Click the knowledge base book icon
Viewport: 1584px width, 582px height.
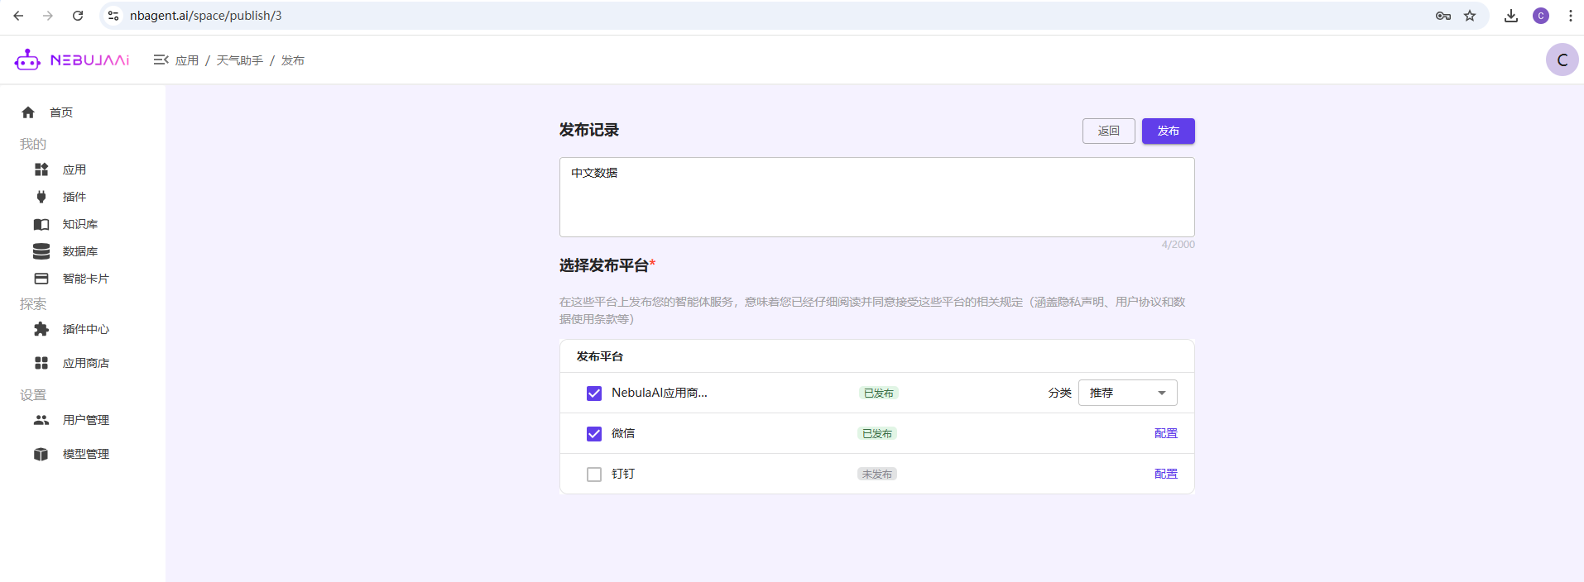pyautogui.click(x=41, y=224)
